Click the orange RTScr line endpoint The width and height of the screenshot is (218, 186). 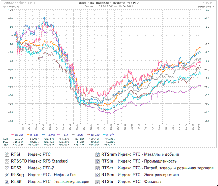click(x=200, y=47)
